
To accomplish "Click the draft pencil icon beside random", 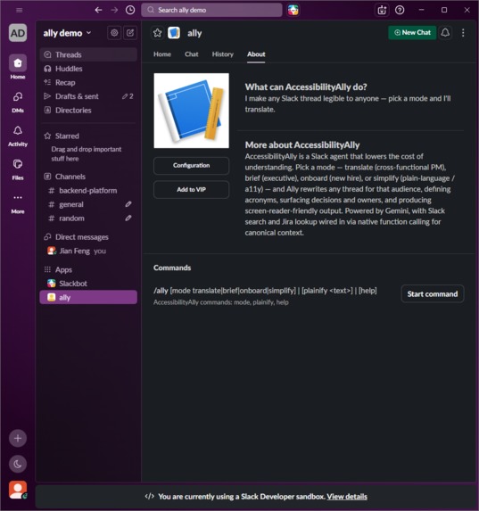I will (128, 218).
